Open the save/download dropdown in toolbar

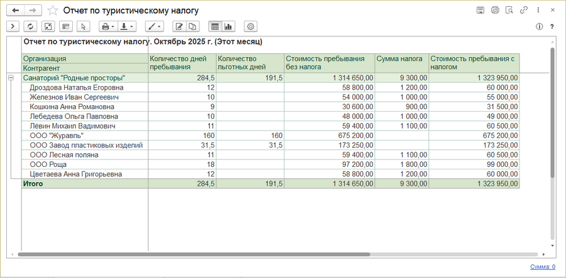(127, 26)
